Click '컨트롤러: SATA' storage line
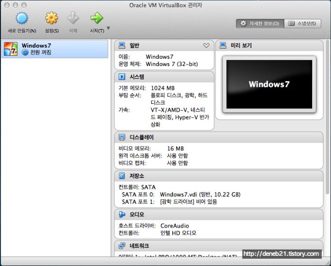Viewport: 331px width, 266px height. pos(137,187)
